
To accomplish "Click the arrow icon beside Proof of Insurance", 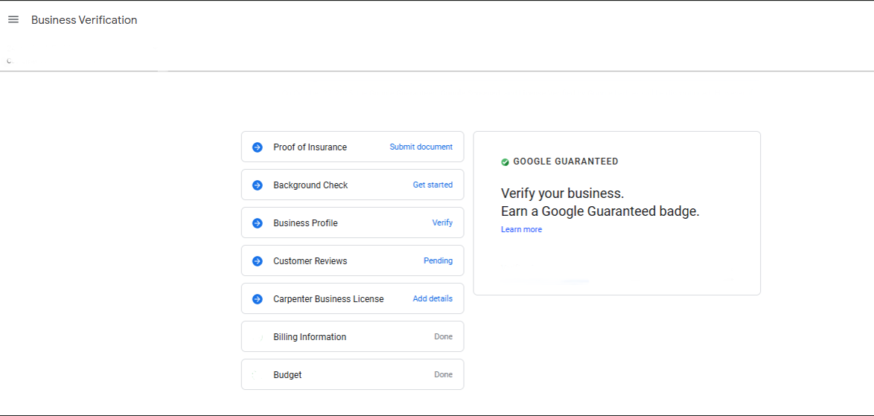I will pos(258,147).
